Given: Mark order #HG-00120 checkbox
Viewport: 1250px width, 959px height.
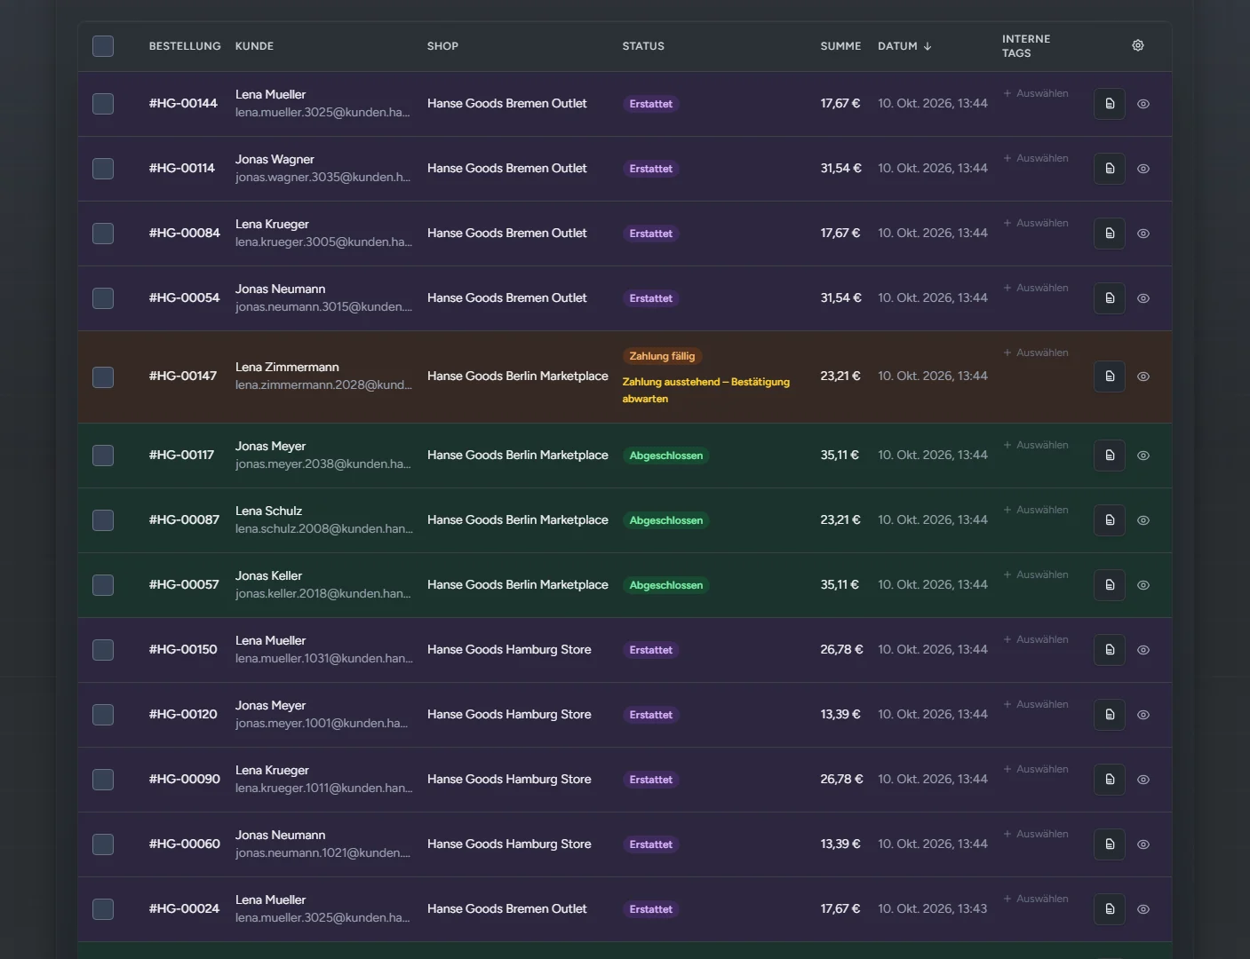Looking at the screenshot, I should [103, 715].
